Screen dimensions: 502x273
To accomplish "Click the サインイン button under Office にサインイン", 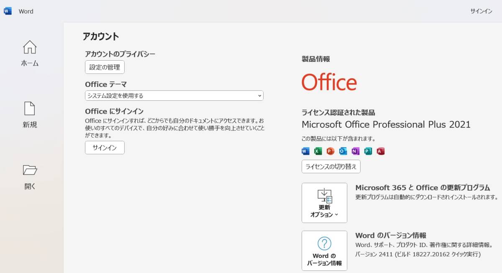I will (x=105, y=148).
